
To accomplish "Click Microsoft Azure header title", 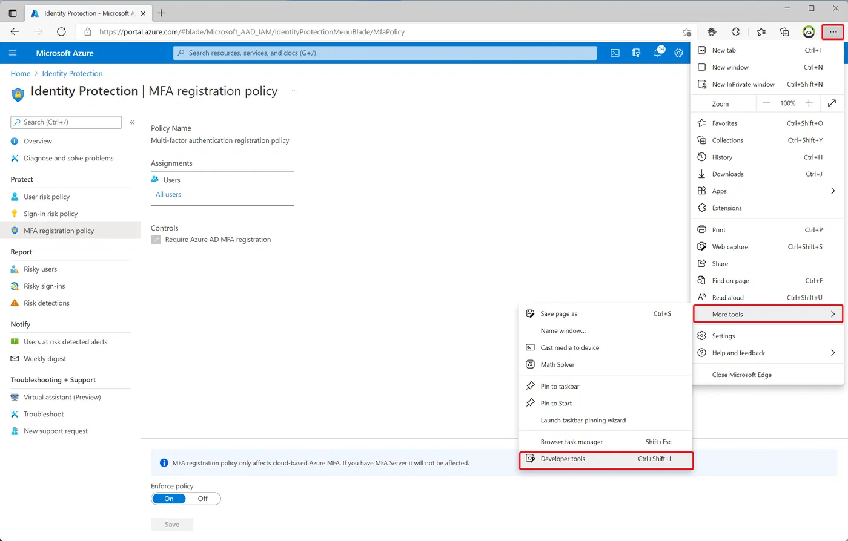I will [65, 53].
